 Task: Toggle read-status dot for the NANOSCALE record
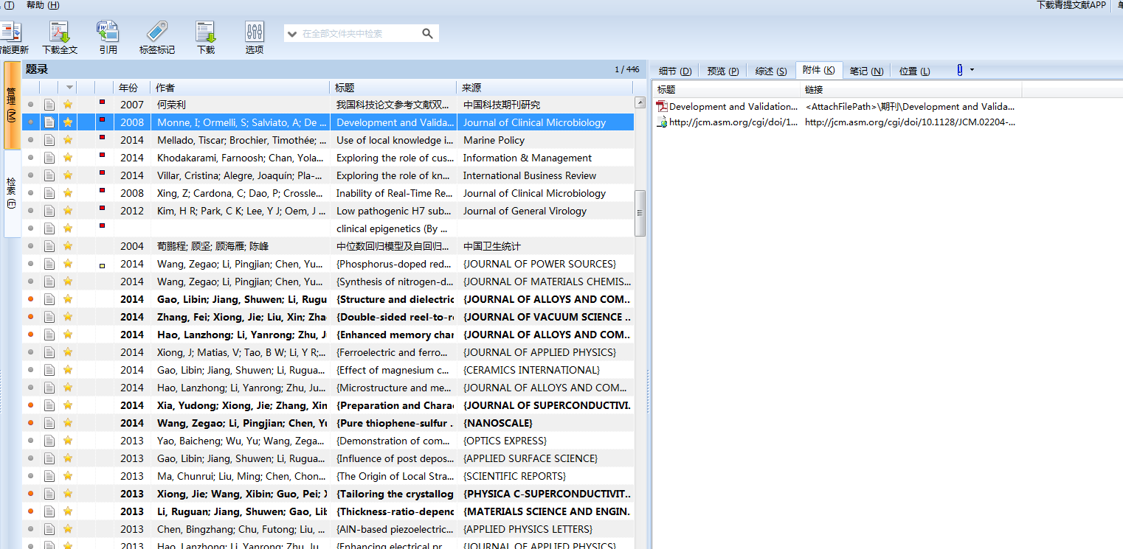[x=30, y=423]
